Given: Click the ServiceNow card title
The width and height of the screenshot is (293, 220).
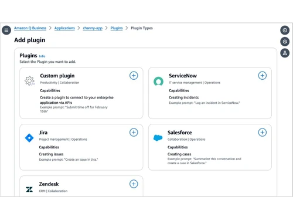Looking at the screenshot, I should coord(183,76).
